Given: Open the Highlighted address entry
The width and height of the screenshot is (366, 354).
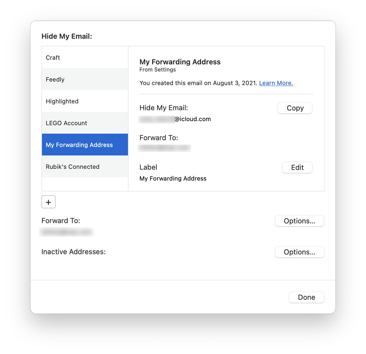Looking at the screenshot, I should (x=85, y=101).
